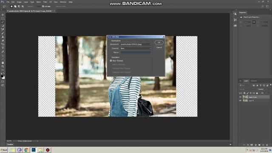The image size is (272, 153).
Task: Click Subtract from Selection option icon
Action: (x=19, y=6)
